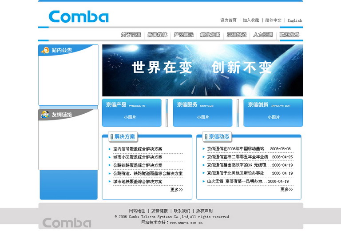Switch language to English
Image resolution: width=341 pixels, height=231 pixels.
click(295, 20)
